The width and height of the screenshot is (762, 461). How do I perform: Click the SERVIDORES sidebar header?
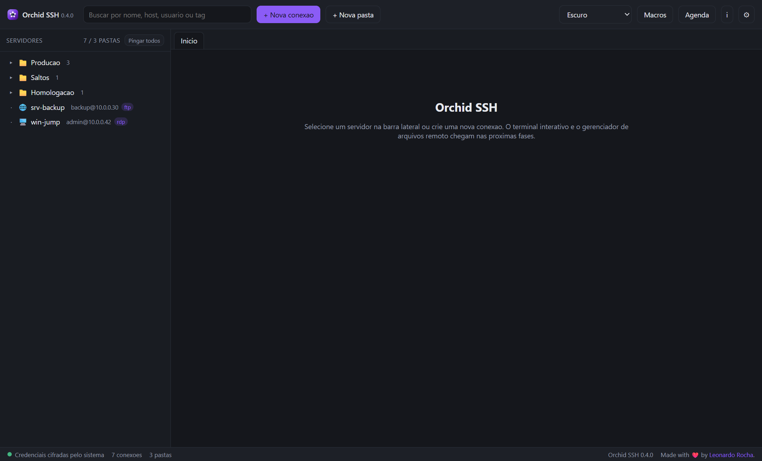24,41
